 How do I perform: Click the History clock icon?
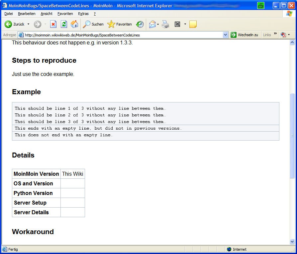click(140, 24)
